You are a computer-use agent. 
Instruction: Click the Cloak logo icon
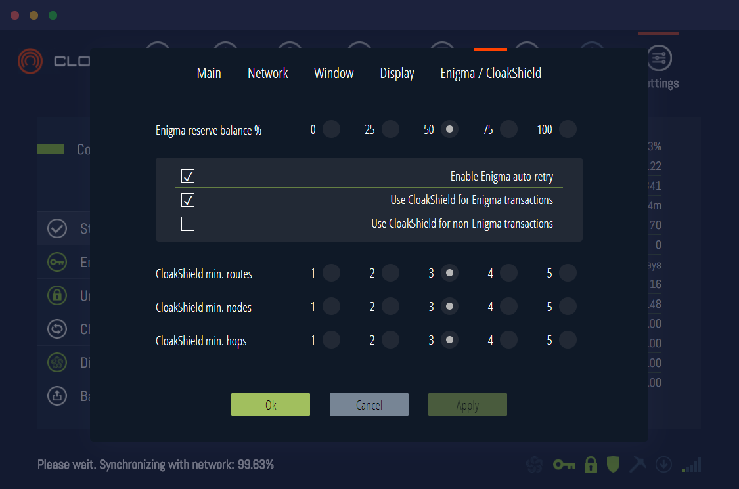pyautogui.click(x=30, y=61)
